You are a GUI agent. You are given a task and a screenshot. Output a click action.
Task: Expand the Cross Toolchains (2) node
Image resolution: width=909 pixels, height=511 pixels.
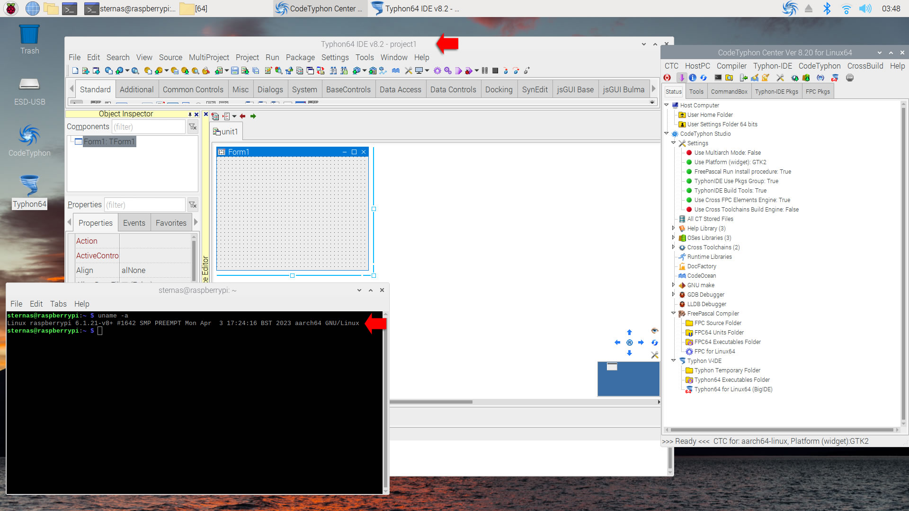click(x=673, y=247)
